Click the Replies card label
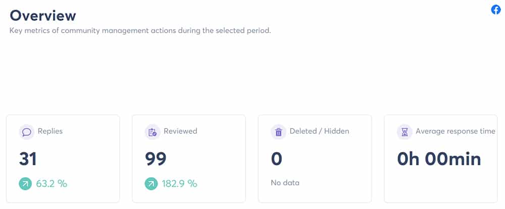The height and width of the screenshot is (209, 505). [50, 131]
